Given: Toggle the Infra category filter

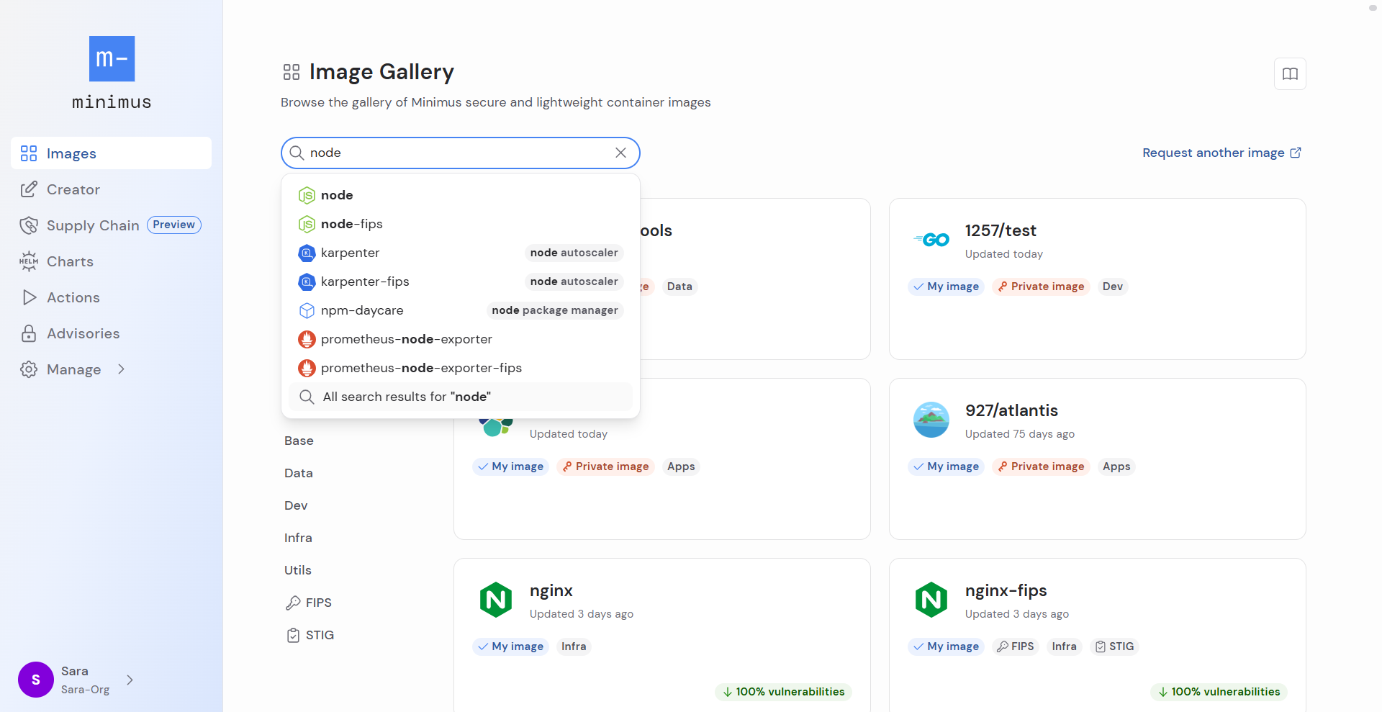Looking at the screenshot, I should tap(298, 538).
